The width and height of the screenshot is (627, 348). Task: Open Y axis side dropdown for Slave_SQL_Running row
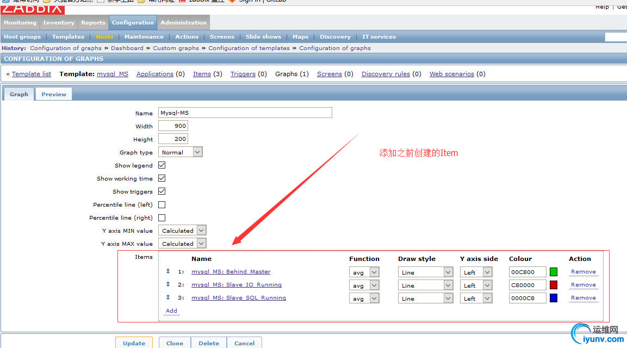pos(476,299)
